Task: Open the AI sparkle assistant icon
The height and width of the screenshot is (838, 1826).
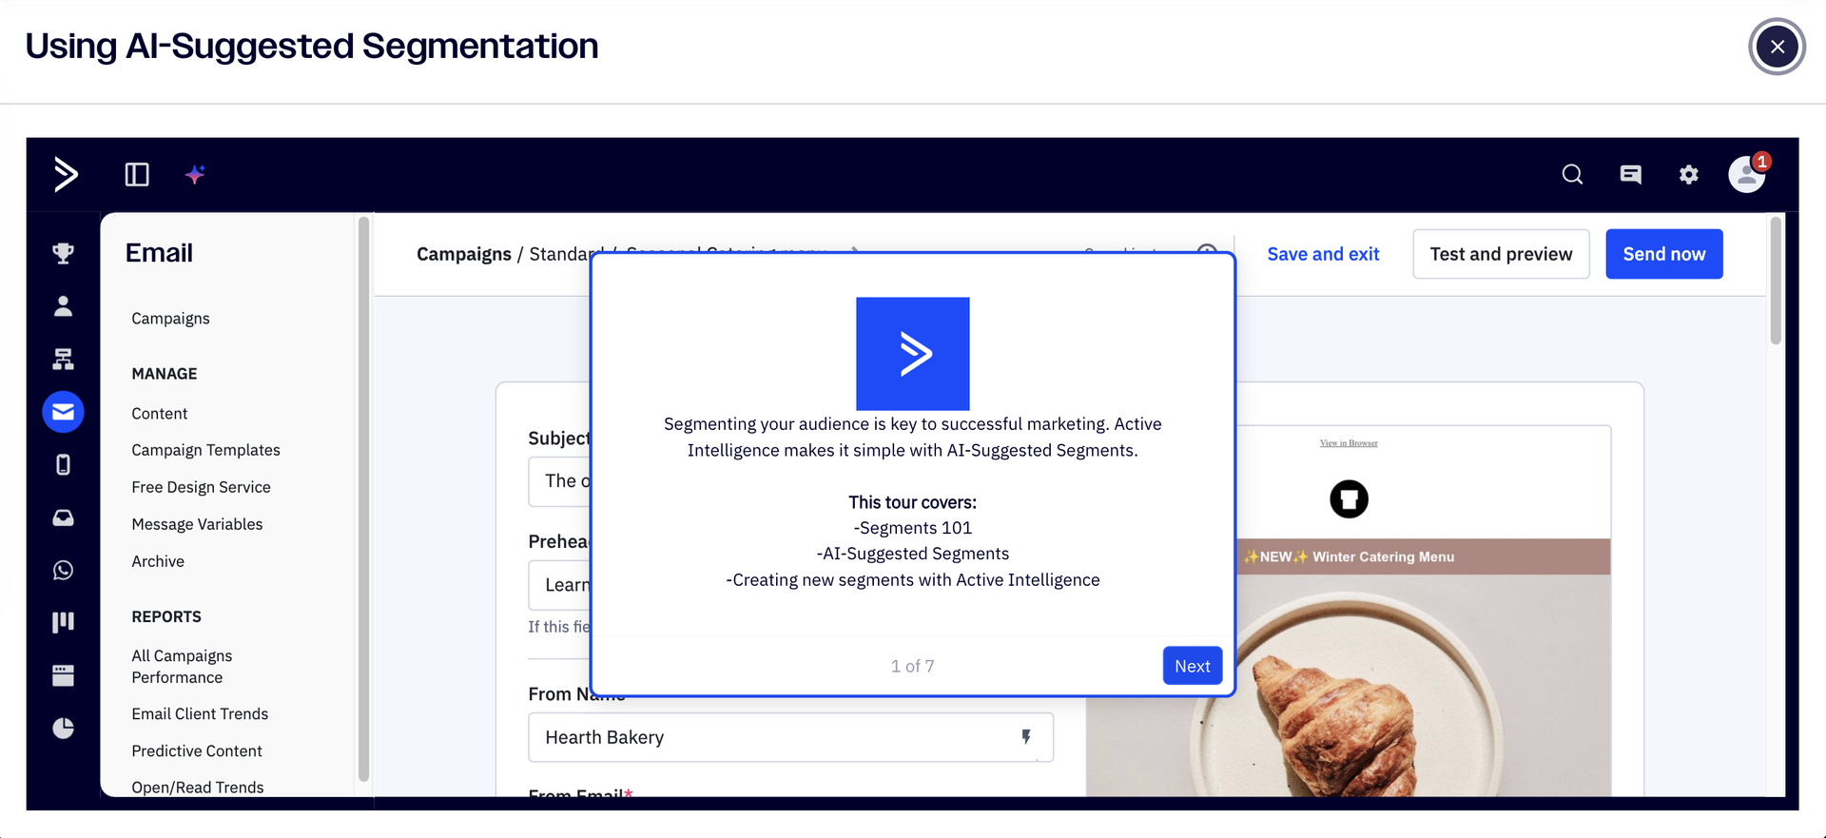Action: 195,175
